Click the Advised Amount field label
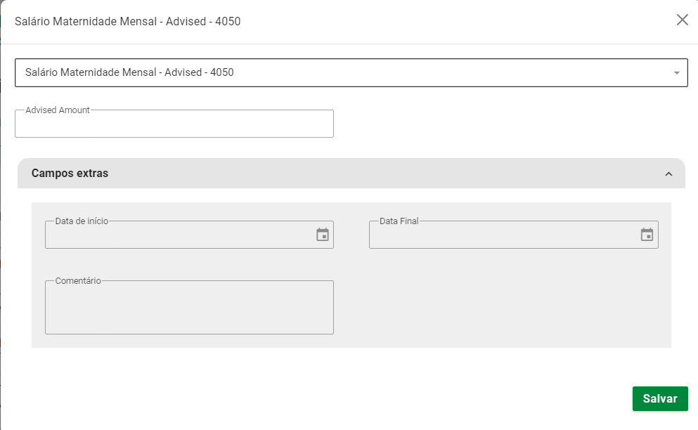The width and height of the screenshot is (698, 430). pyautogui.click(x=58, y=110)
